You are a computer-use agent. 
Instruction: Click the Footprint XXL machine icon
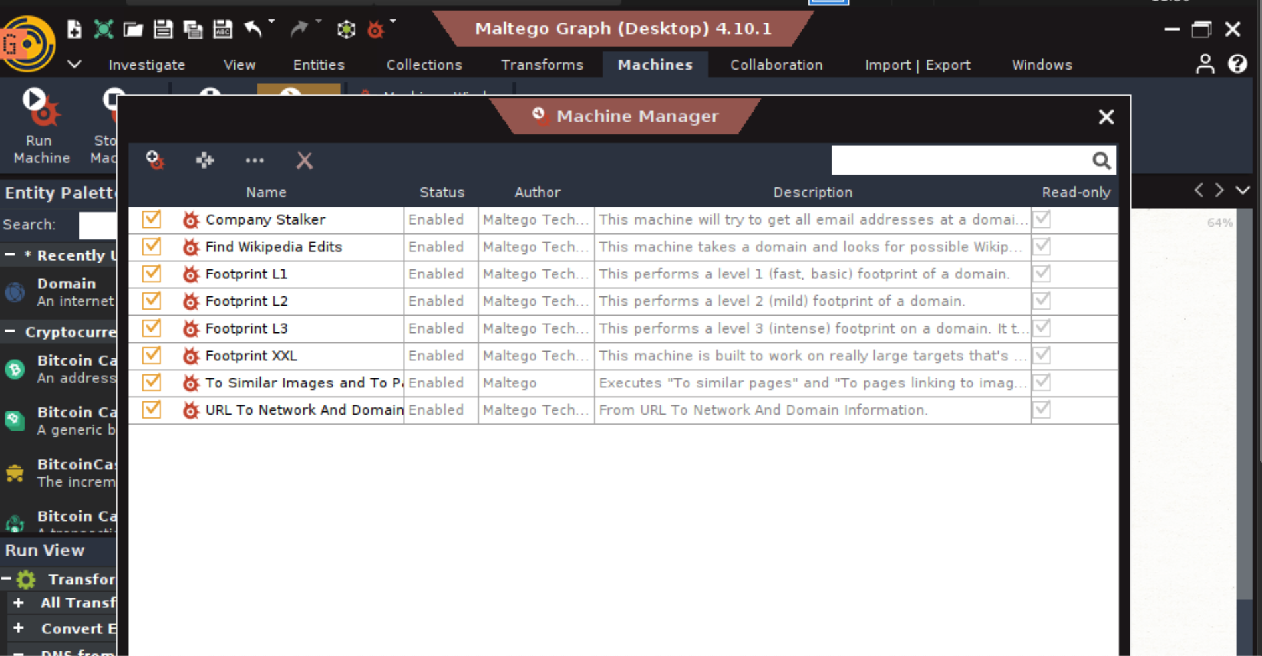tap(191, 356)
